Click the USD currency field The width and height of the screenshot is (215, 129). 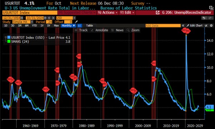[x=64, y=18]
